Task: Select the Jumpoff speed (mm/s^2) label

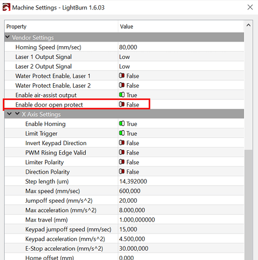Action: [x=59, y=201]
